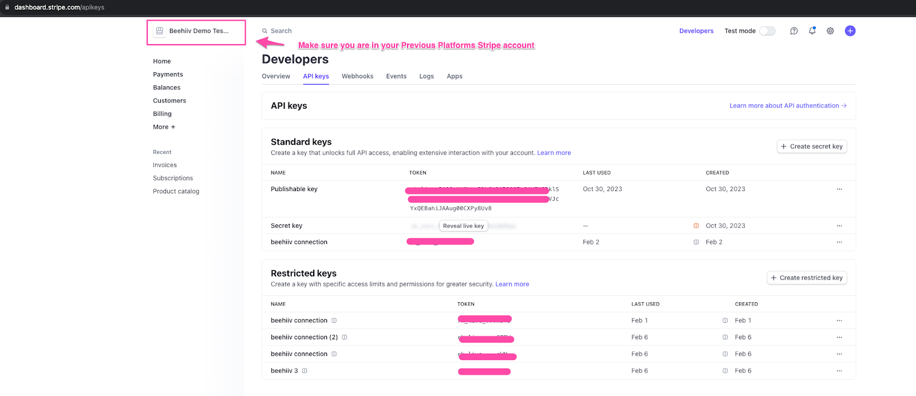Click the orange warning icon in Secret key row

(696, 226)
